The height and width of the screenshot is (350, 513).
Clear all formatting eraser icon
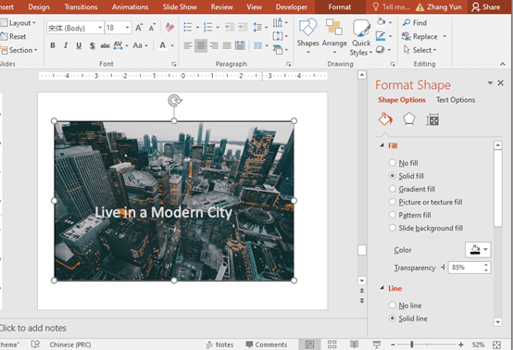pos(169,27)
